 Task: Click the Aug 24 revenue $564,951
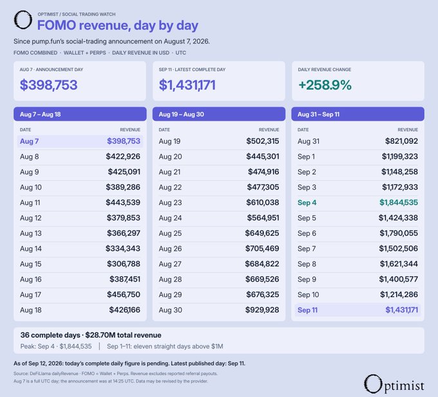[x=263, y=218]
